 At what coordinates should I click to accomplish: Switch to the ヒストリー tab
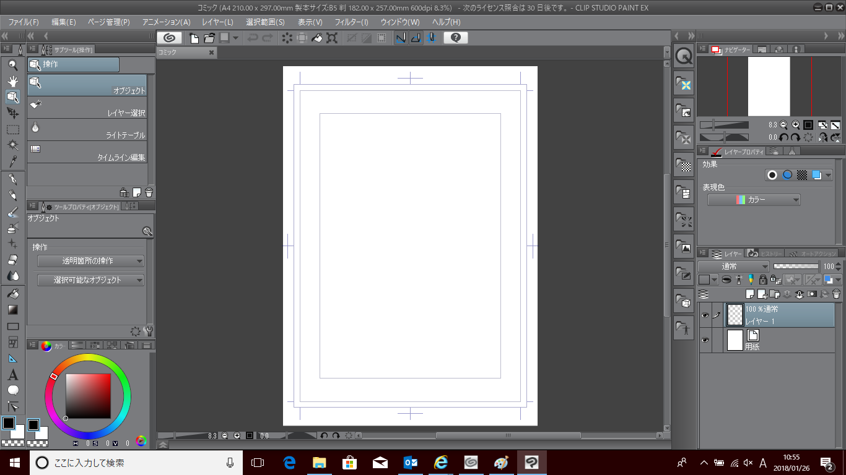(x=765, y=254)
